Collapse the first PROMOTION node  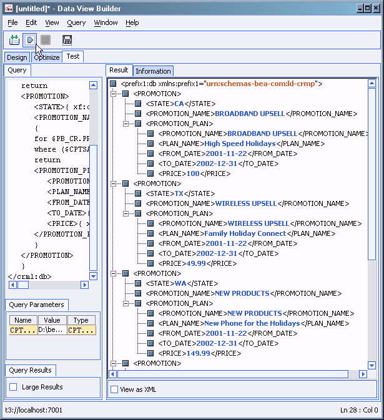[113, 94]
